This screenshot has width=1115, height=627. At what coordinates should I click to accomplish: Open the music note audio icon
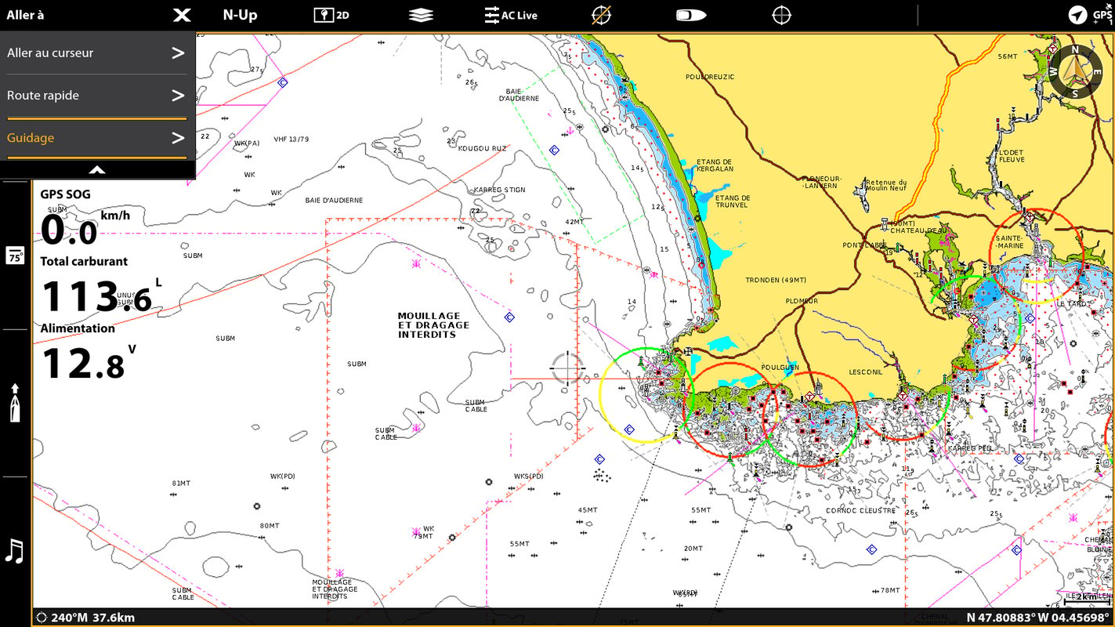14,551
